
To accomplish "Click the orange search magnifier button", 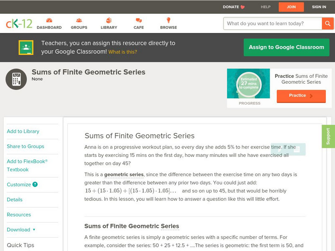I will [x=327, y=23].
